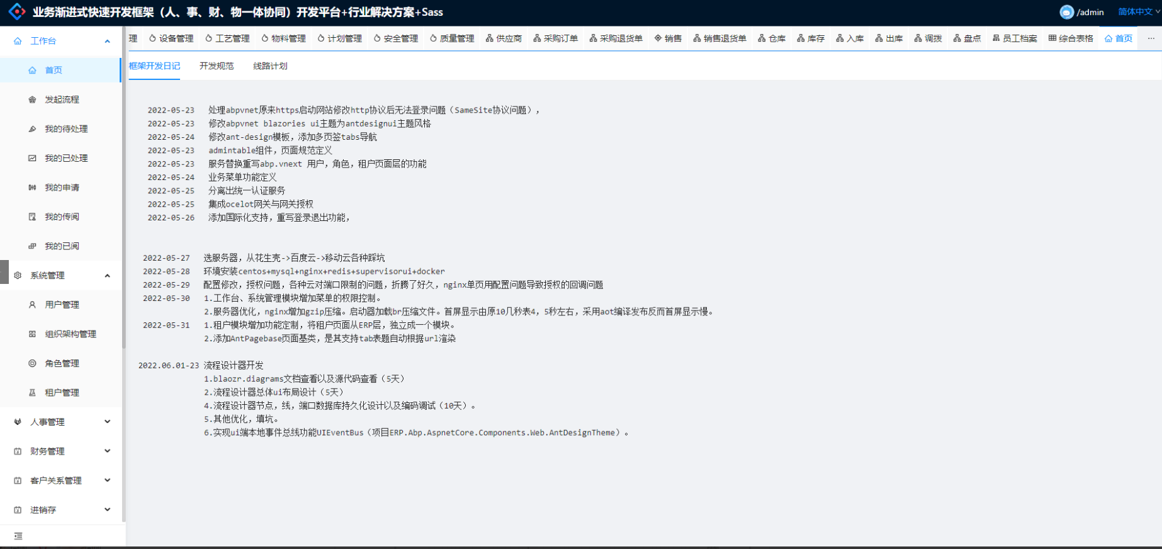Click the app logo icon in header

(x=16, y=12)
